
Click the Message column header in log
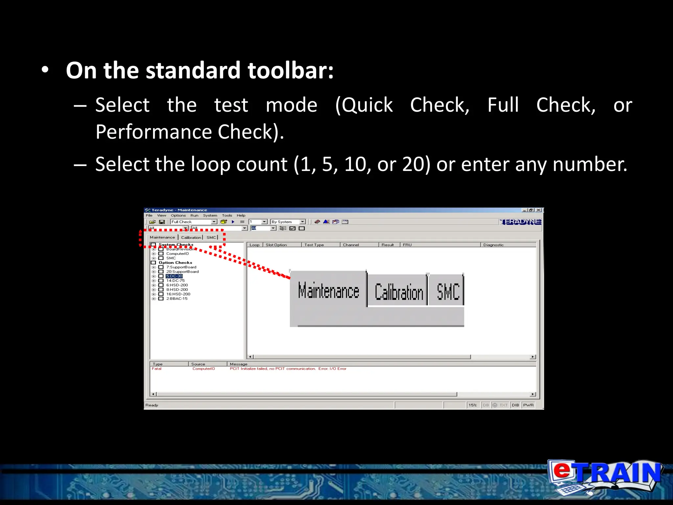382,364
